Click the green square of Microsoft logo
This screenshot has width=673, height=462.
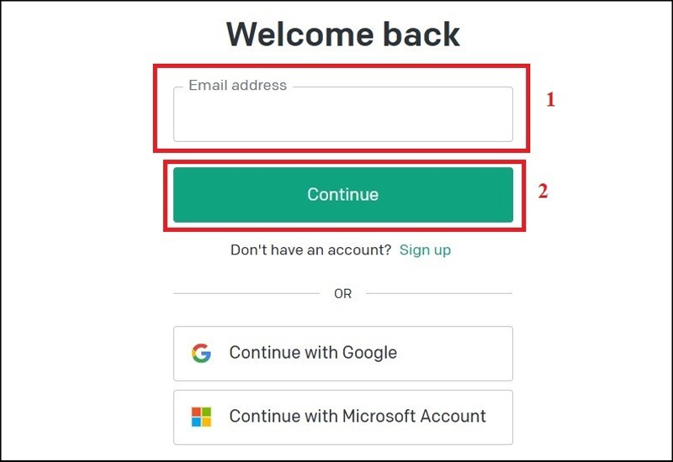(206, 412)
